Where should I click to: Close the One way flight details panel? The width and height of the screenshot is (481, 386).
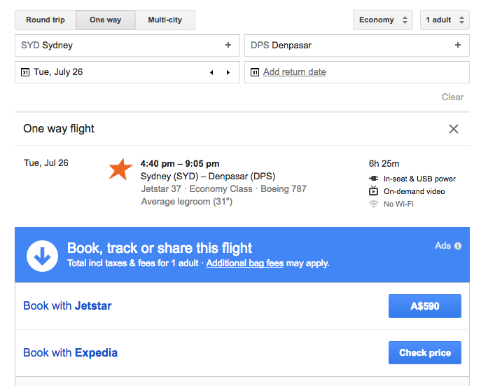[x=454, y=129]
